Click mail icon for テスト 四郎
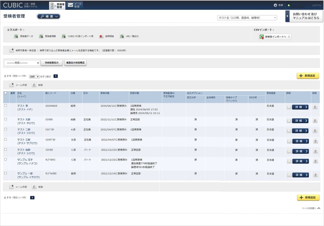 tap(289, 151)
